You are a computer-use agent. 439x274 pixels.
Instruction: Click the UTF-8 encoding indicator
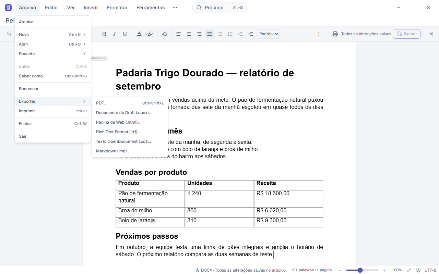[430, 270]
